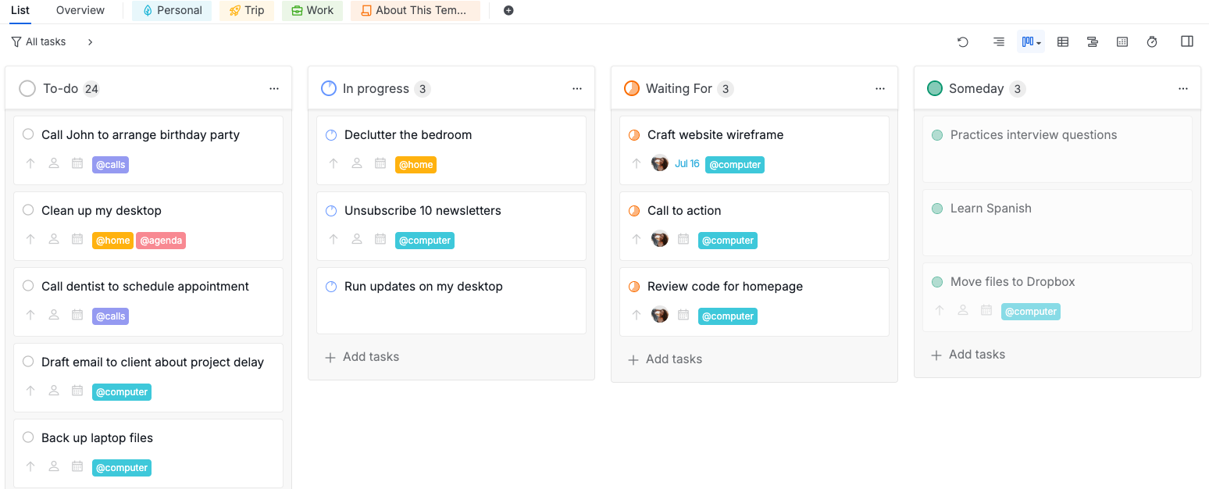Open the In progress column three-dot menu
Viewport: 1209px width, 489px height.
pos(577,89)
